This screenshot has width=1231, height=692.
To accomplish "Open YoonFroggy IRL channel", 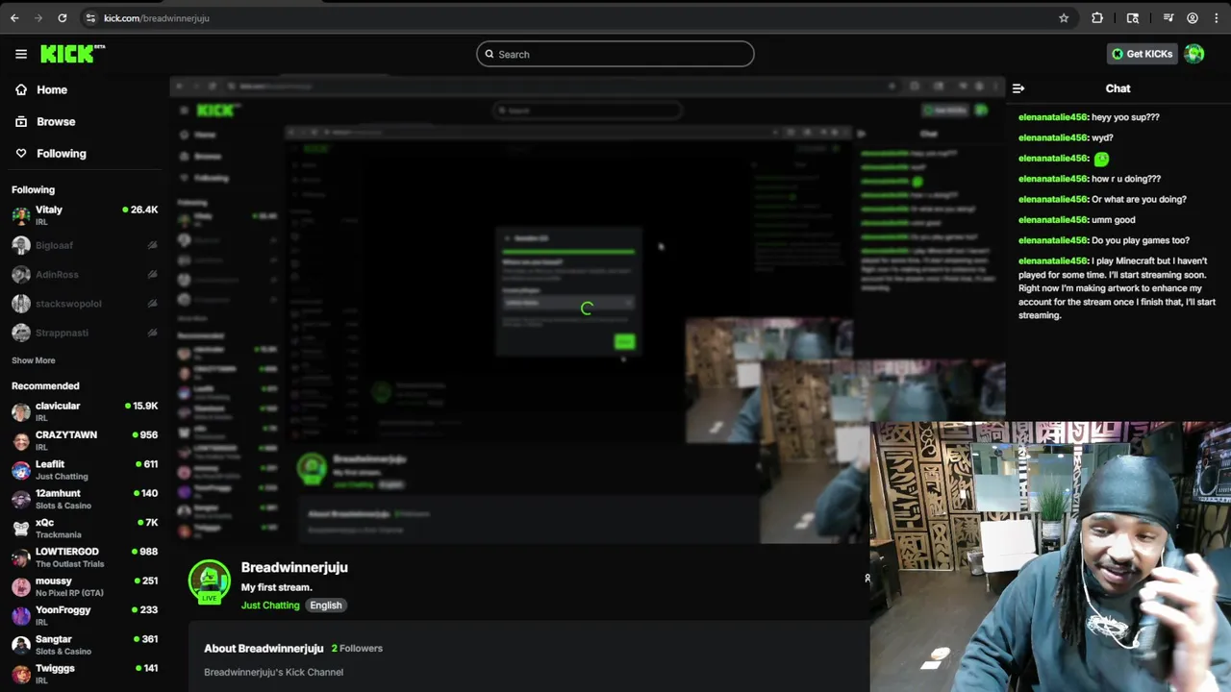I will point(85,615).
